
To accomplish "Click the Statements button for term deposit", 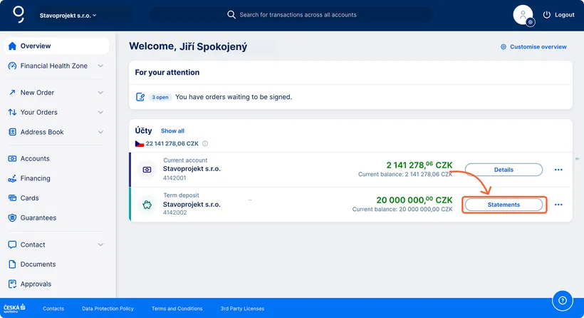I will [504, 205].
